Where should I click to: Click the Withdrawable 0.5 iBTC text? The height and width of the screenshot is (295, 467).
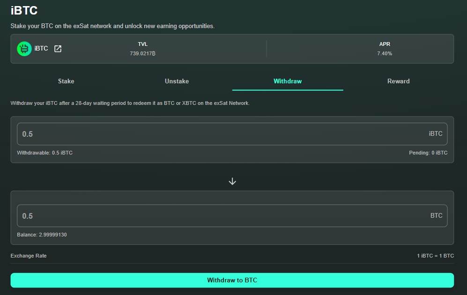click(x=45, y=153)
